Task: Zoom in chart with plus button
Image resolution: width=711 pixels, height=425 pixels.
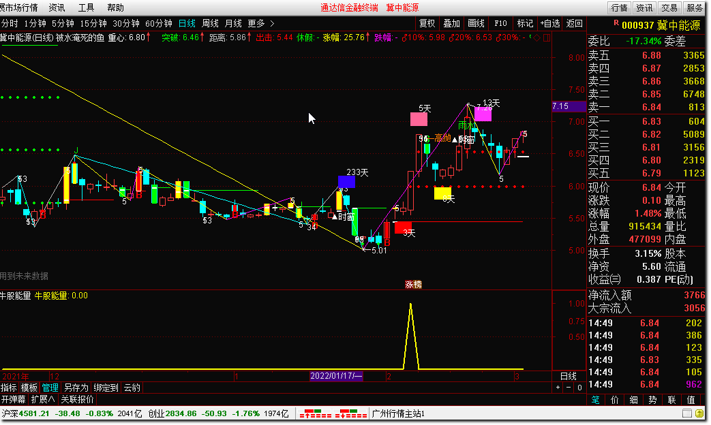Action: pyautogui.click(x=558, y=388)
